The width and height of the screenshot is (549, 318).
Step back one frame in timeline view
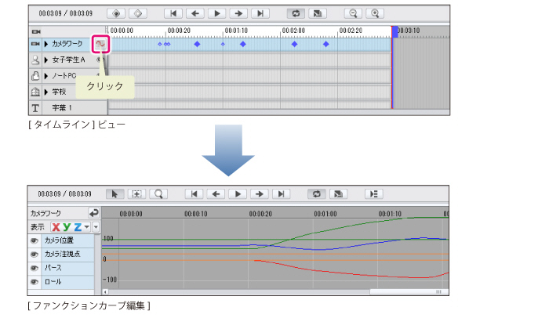pyautogui.click(x=195, y=13)
